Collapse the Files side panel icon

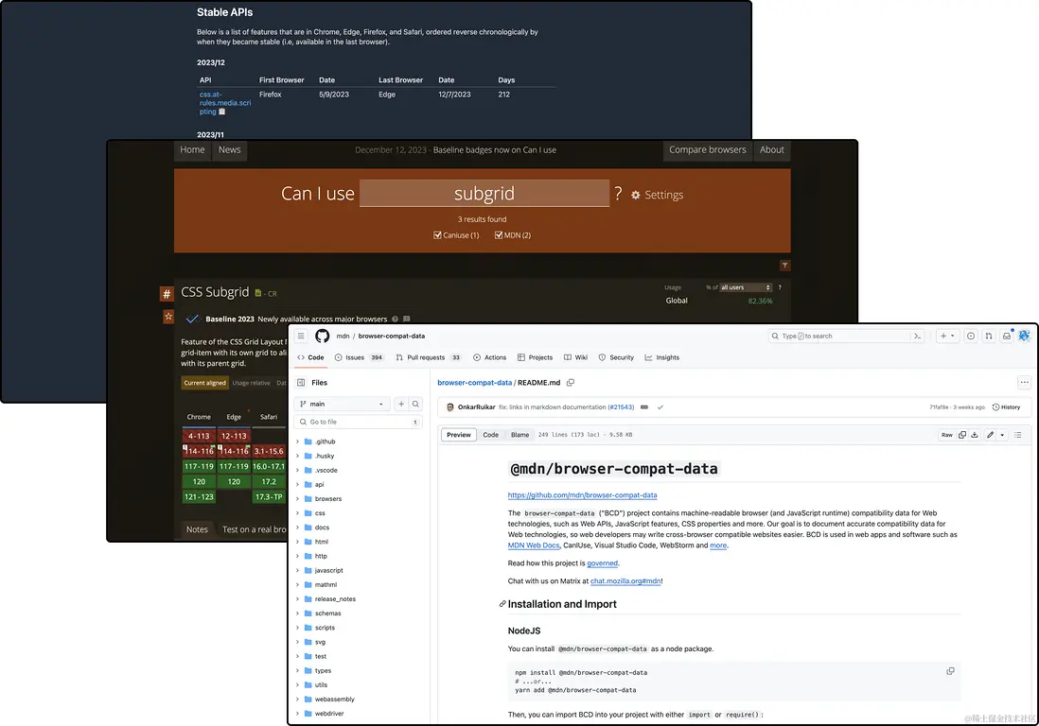(x=301, y=383)
